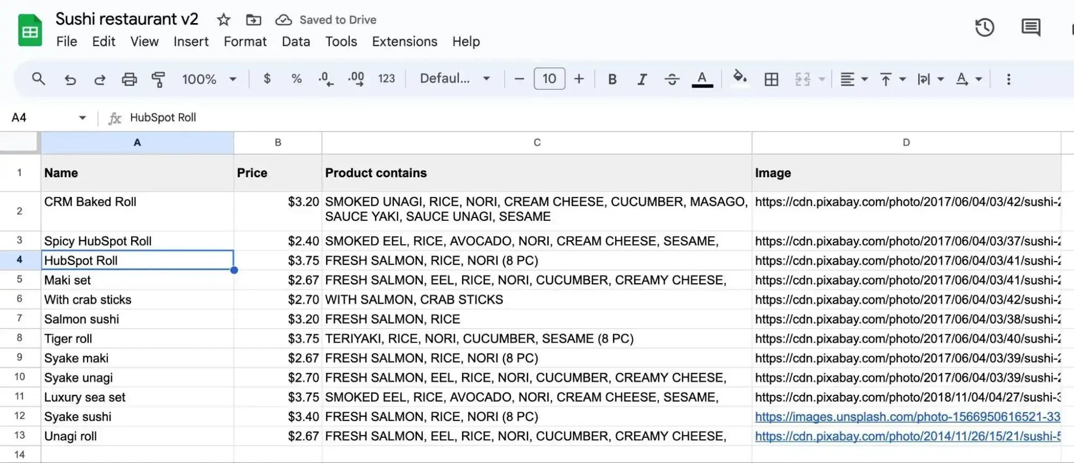This screenshot has height=463, width=1074.
Task: Click the print icon
Action: click(129, 78)
